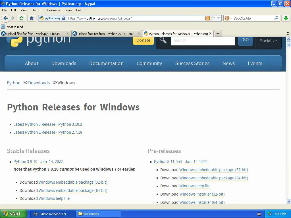
Task: Click the address bar URL field
Action: point(136,18)
